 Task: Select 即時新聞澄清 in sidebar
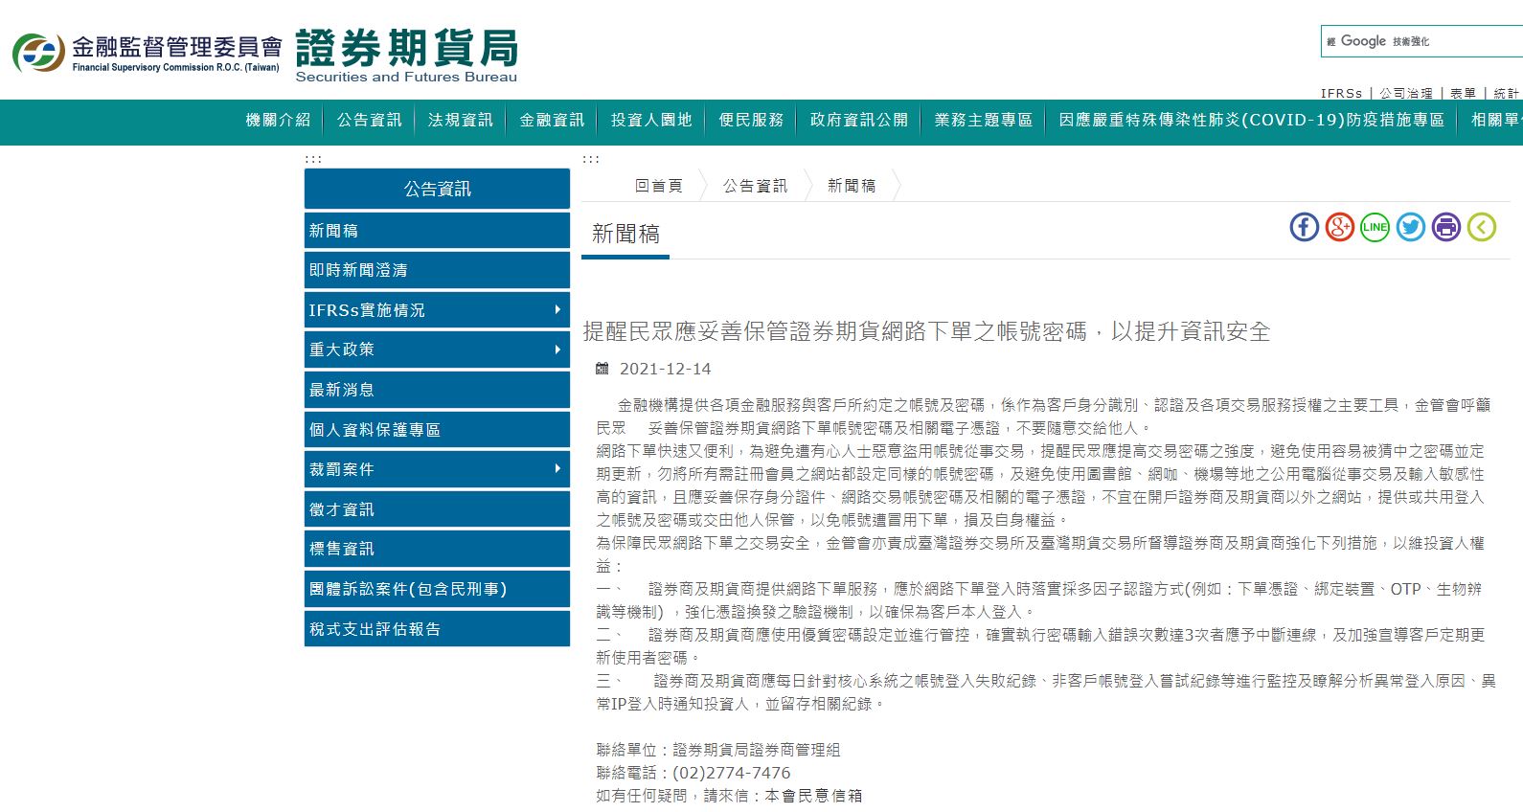point(437,270)
